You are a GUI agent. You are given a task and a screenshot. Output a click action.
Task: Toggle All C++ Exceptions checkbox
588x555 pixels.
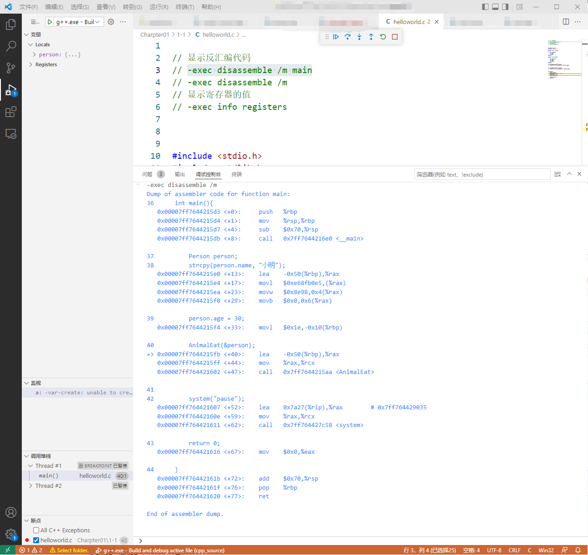(x=36, y=530)
